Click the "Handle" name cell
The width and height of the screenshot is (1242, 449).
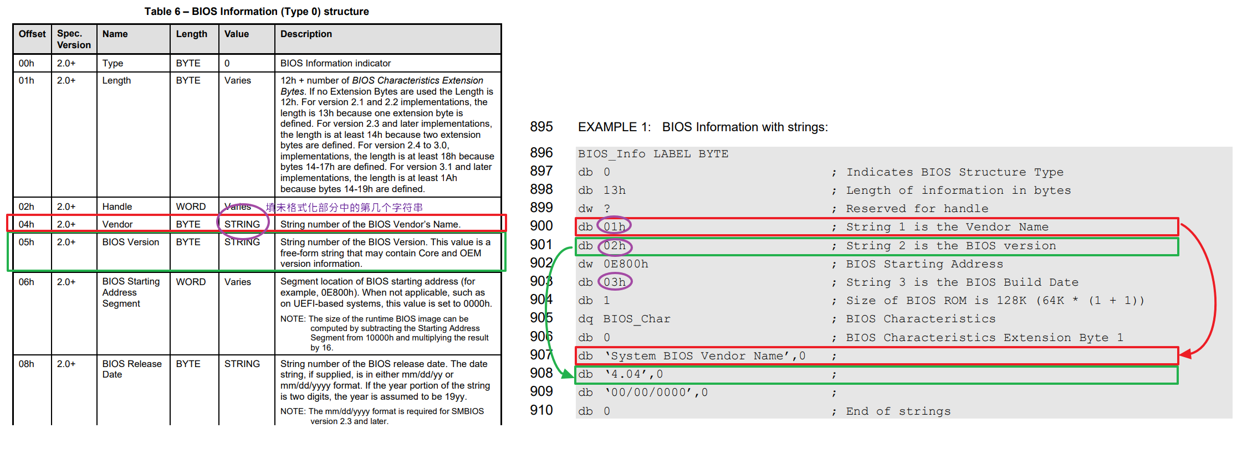pos(117,207)
